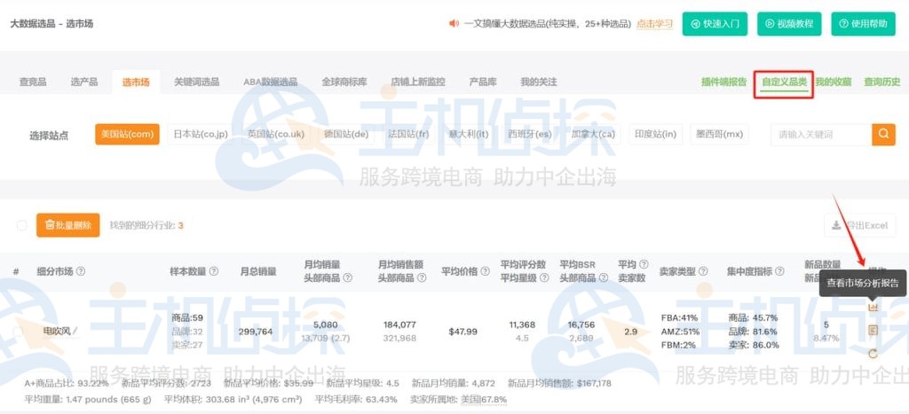Click help icon next to 细分市场
Screen dimensions: 909x414
(x=81, y=271)
